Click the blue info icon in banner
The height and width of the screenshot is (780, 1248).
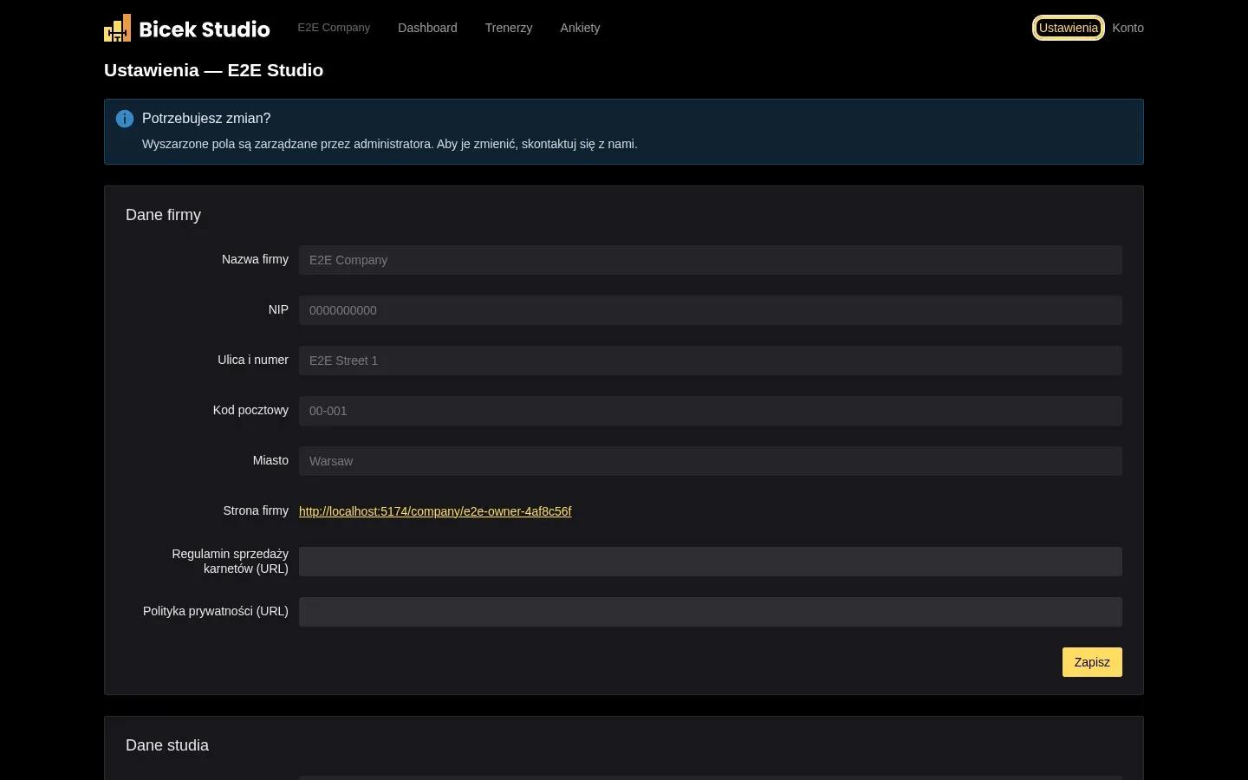coord(125,119)
